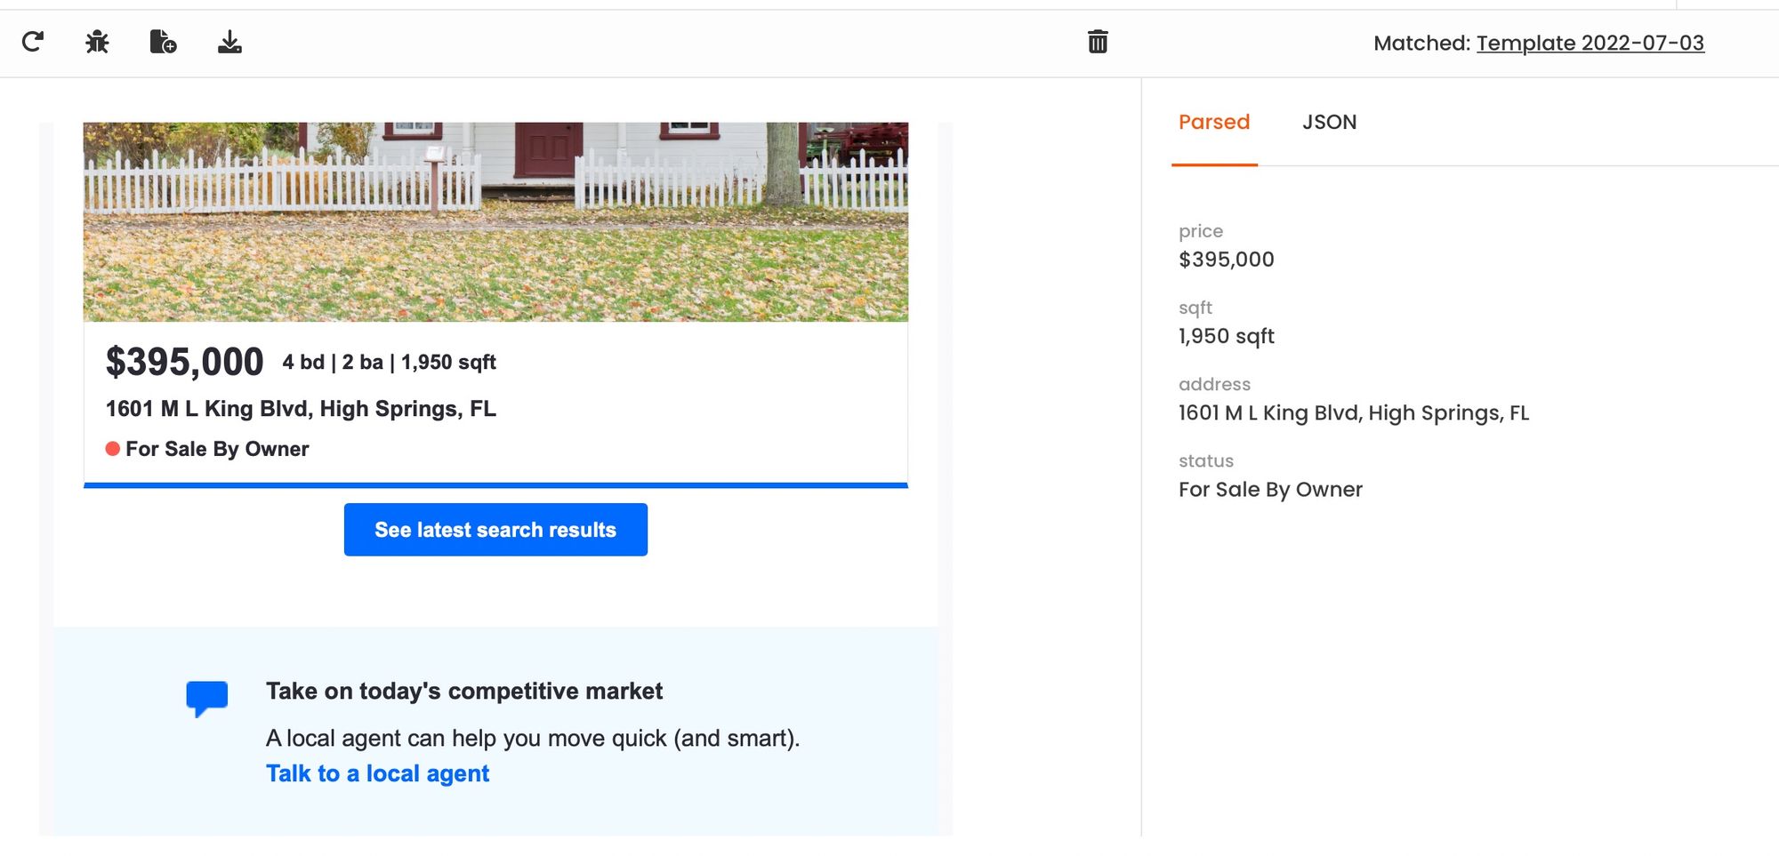Screen dimensions: 1779x856
Task: Open the Template 2022-07-03 link
Action: 1590,43
